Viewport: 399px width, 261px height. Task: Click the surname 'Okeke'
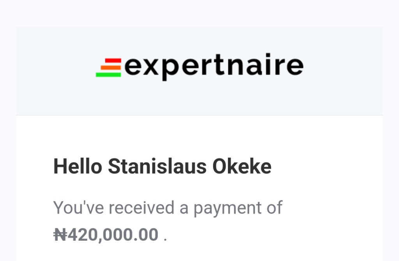pyautogui.click(x=242, y=167)
